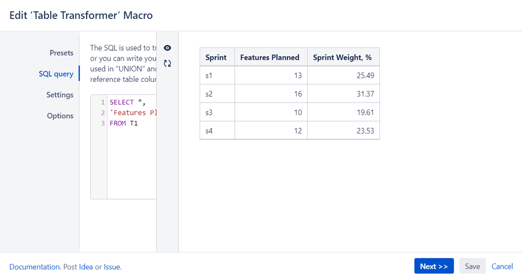This screenshot has height=277, width=522.
Task: Open the Settings tab
Action: (x=60, y=95)
